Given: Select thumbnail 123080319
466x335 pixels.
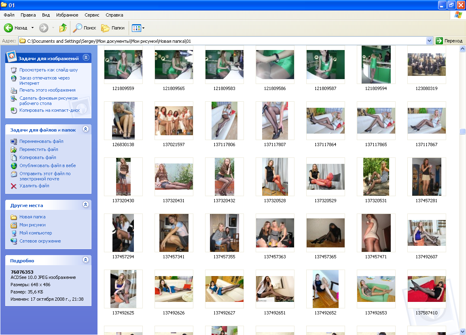Looking at the screenshot, I should click(426, 65).
